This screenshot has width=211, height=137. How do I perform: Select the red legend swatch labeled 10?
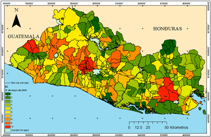coord(8,127)
